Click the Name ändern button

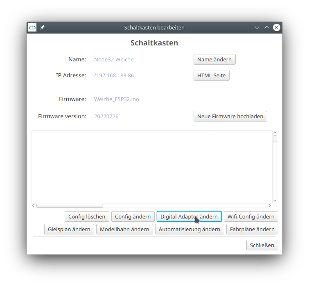[x=214, y=59]
